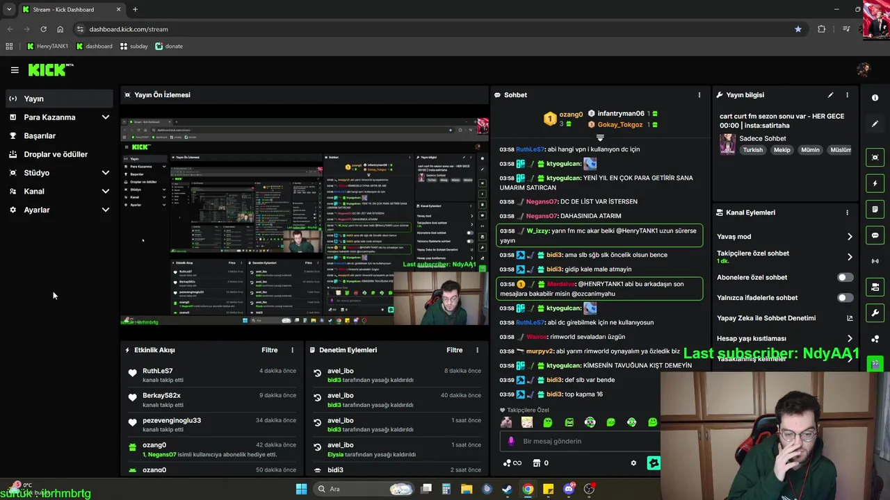Switch to Stream - Kick Dashboard browser tab
The height and width of the screenshot is (500, 890).
coord(71,10)
